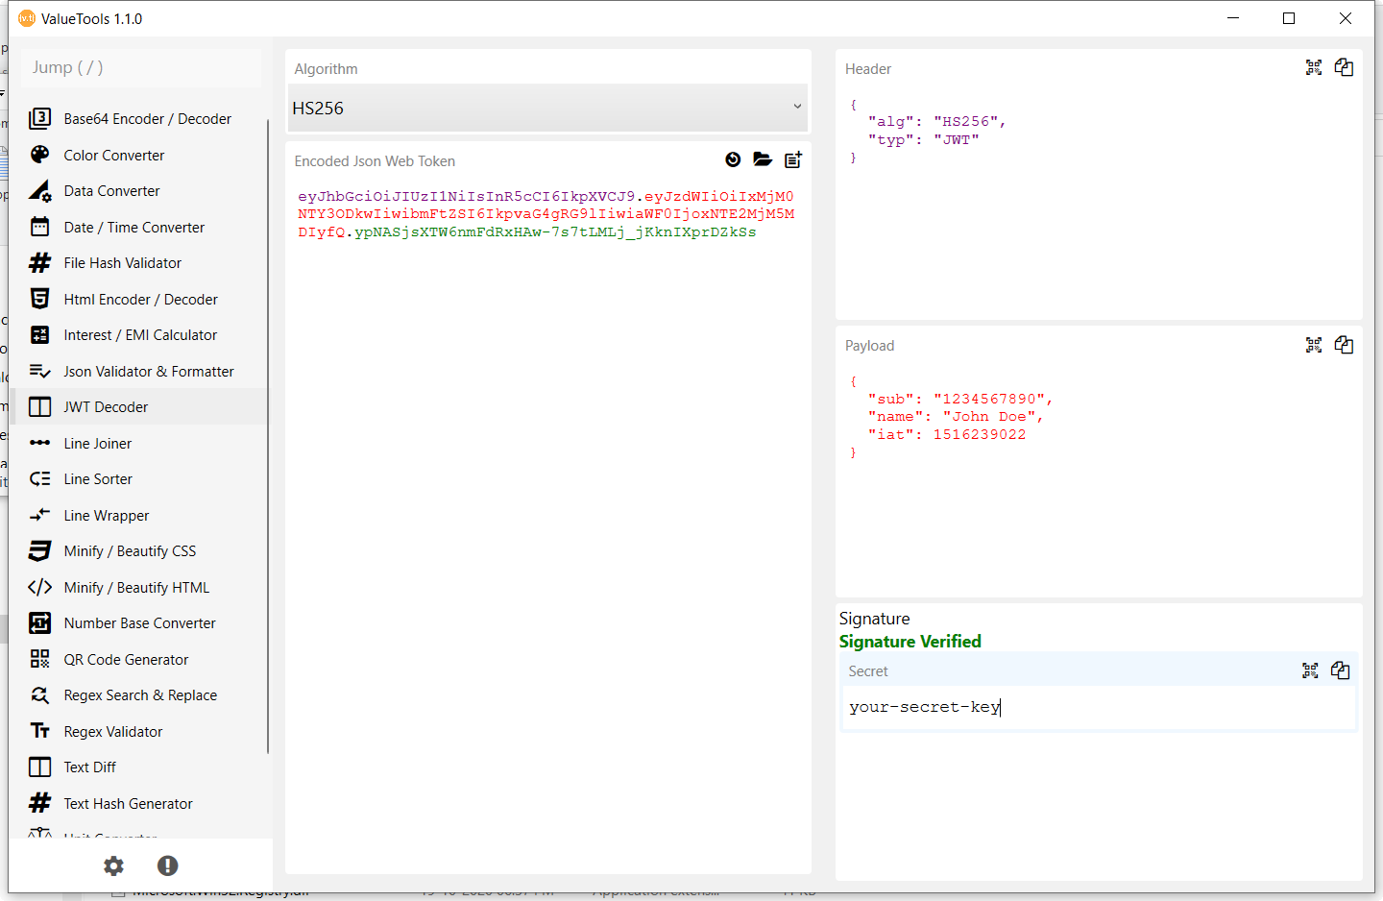This screenshot has width=1383, height=901.
Task: Click the File Hash Validator hash icon
Action: [x=39, y=262]
